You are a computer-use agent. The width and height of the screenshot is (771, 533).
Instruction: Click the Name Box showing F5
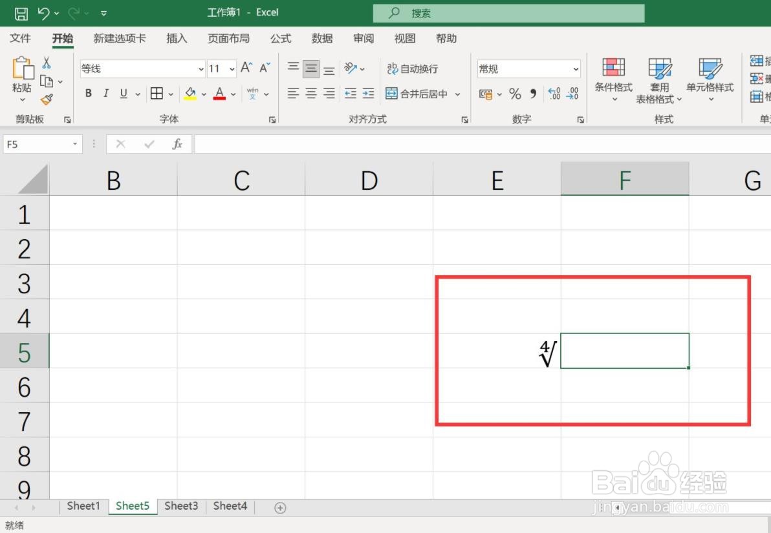click(x=42, y=145)
